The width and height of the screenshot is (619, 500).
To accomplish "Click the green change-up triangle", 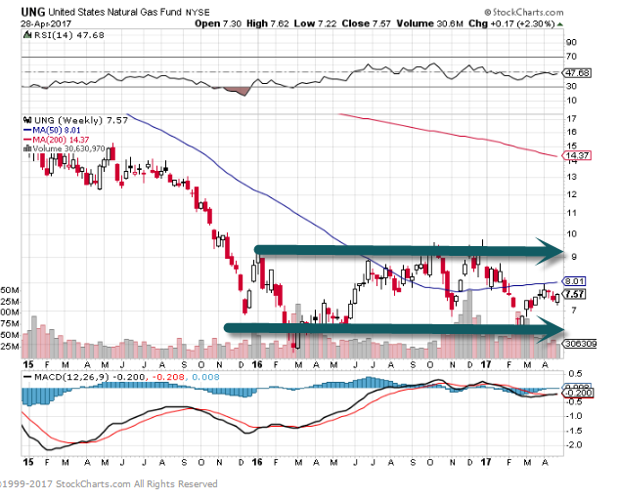I will click(x=560, y=24).
